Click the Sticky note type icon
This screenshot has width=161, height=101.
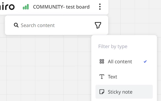click(x=102, y=92)
